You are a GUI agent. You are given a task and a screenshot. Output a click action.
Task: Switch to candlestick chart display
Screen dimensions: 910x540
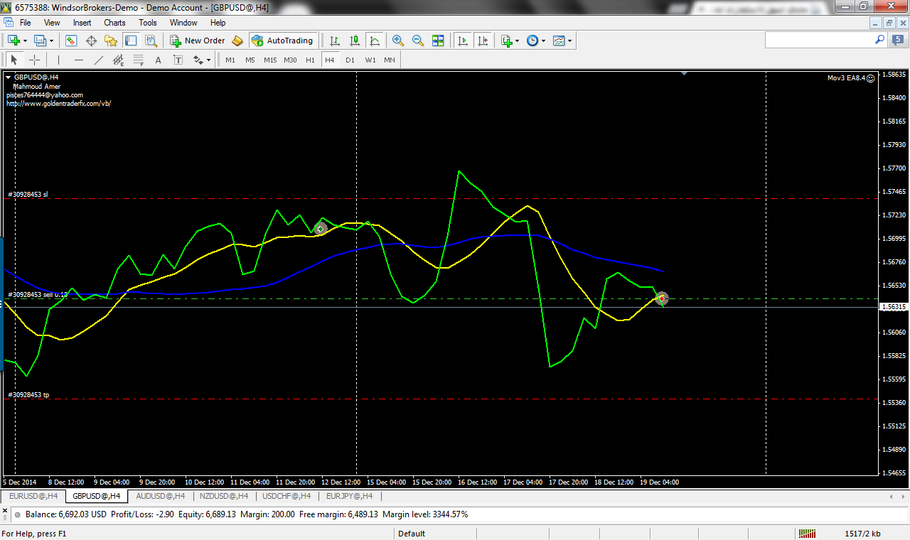[x=355, y=40]
